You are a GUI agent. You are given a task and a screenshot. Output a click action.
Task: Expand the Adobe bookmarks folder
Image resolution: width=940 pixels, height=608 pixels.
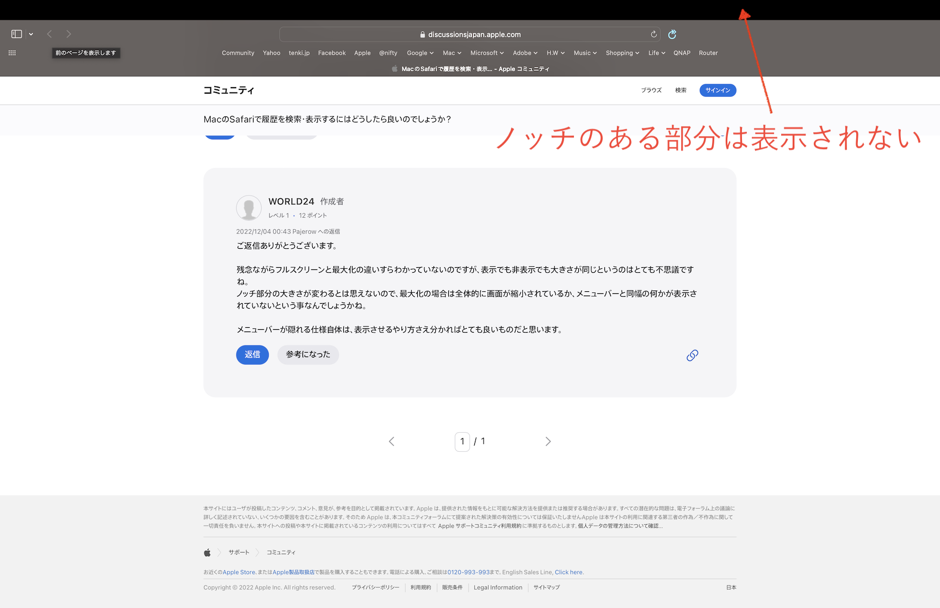(x=525, y=53)
